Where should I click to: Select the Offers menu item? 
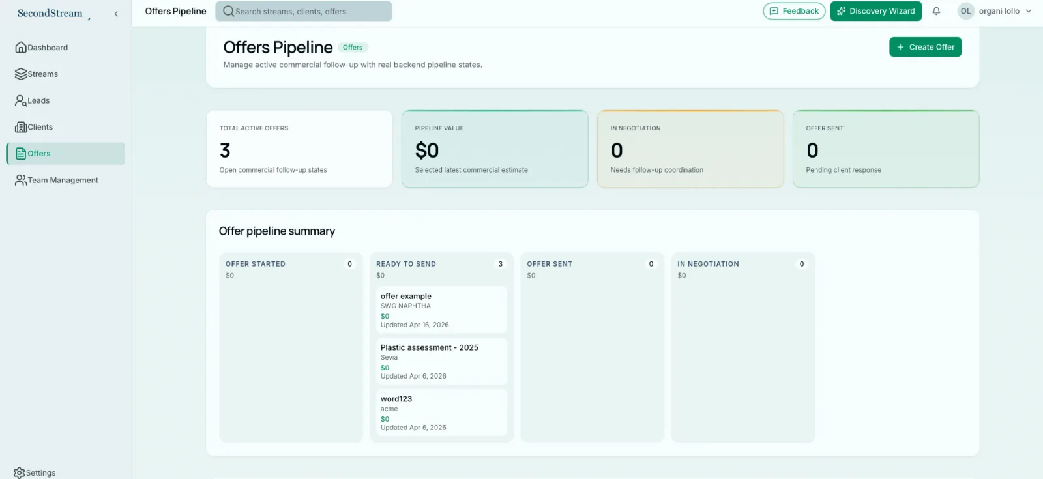[x=65, y=154]
